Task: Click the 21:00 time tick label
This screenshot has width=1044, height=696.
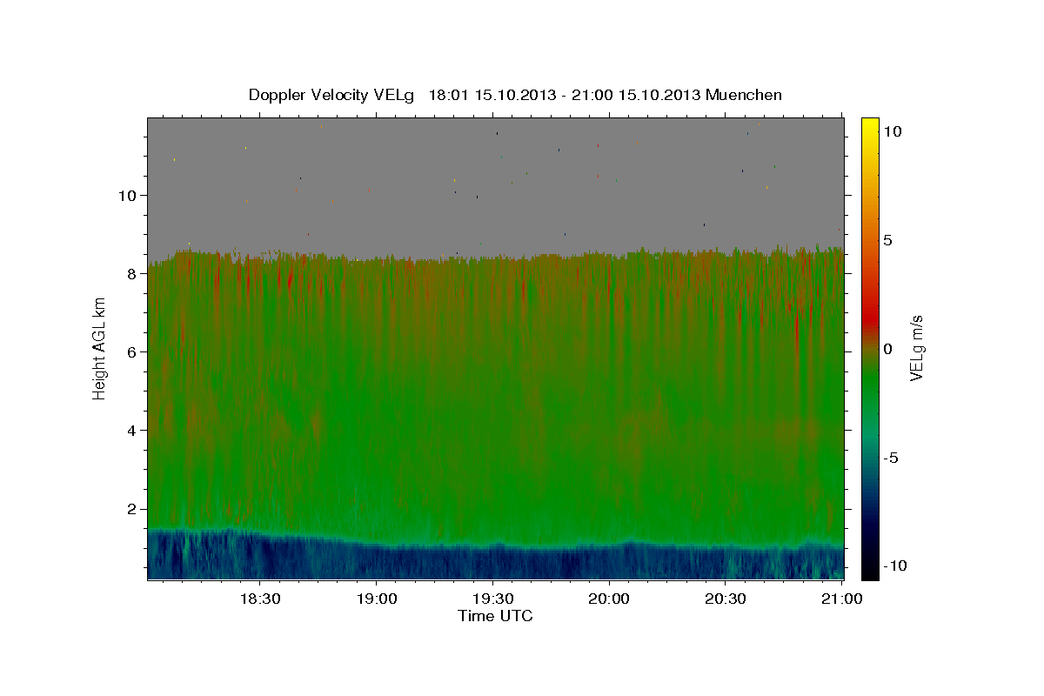Action: 842,599
